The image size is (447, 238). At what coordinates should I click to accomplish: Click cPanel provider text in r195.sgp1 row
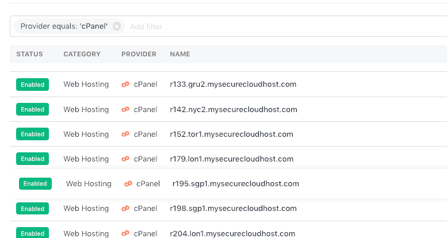point(148,184)
